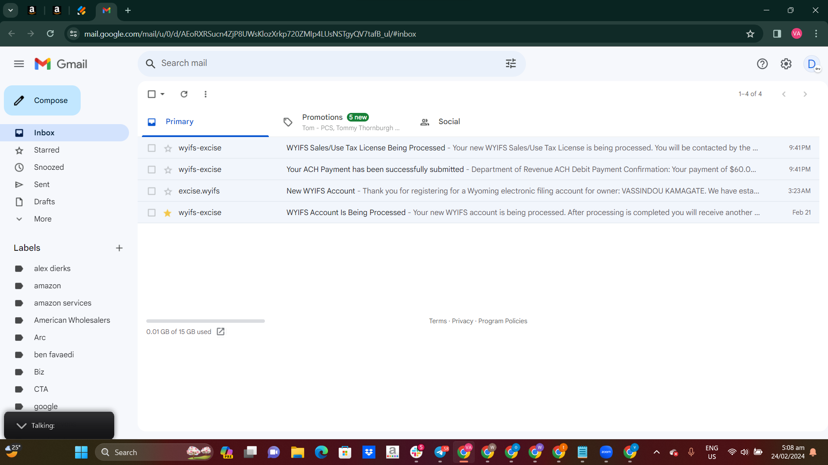The image size is (828, 465).
Task: Refresh the inbox with the reload icon
Action: 184,94
